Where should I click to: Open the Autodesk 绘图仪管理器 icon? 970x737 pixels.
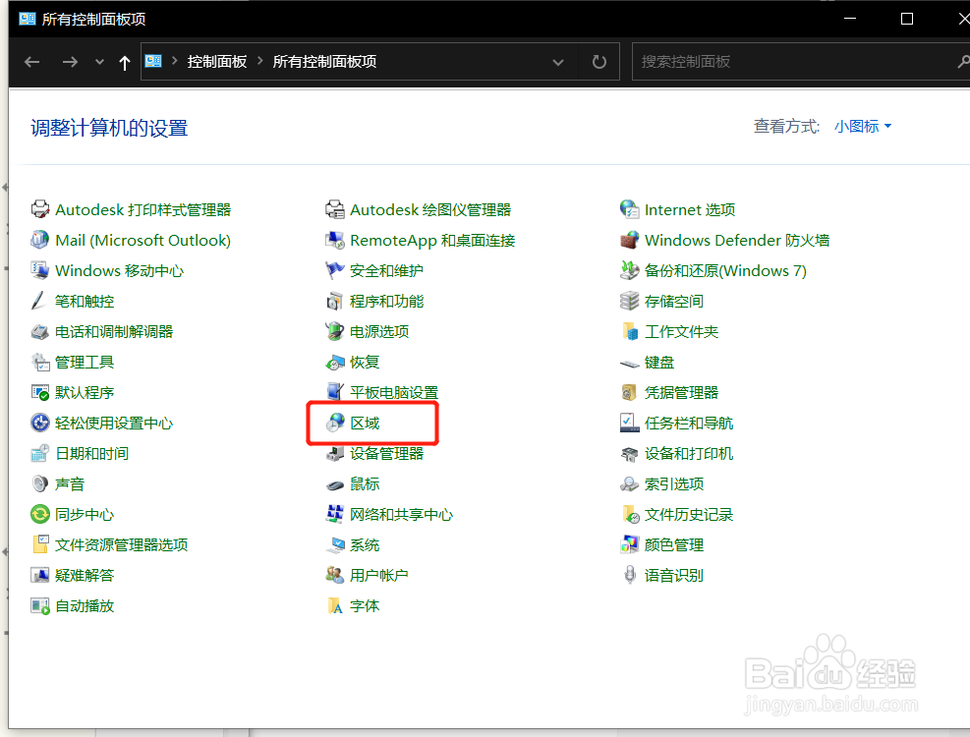click(x=335, y=209)
